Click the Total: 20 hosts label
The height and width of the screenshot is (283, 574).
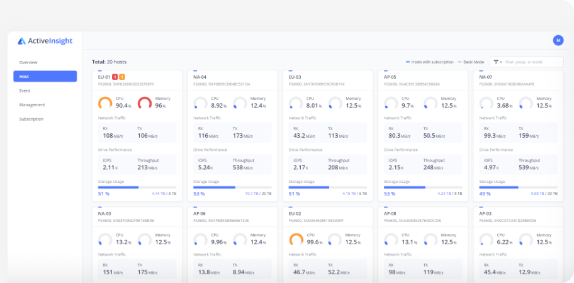point(109,62)
